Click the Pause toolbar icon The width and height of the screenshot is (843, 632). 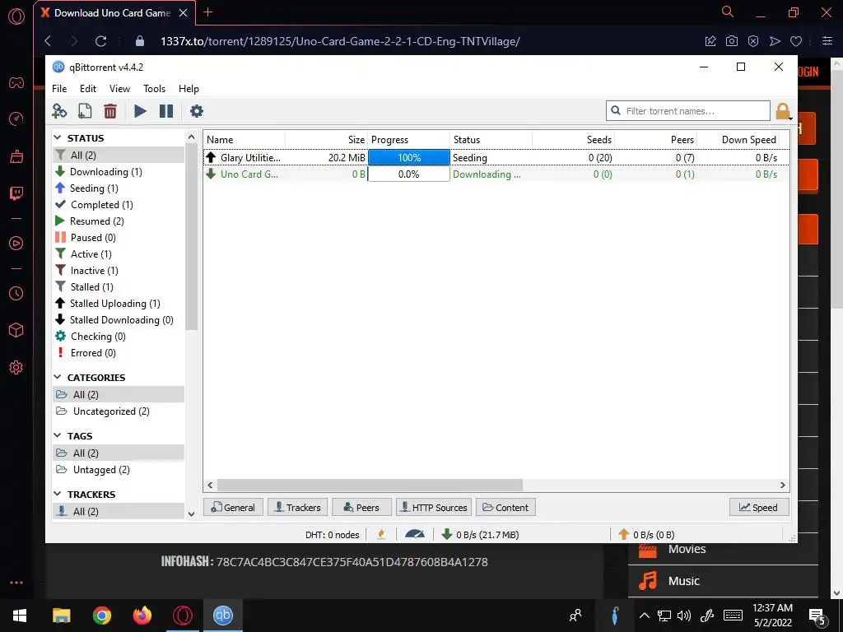pos(166,111)
